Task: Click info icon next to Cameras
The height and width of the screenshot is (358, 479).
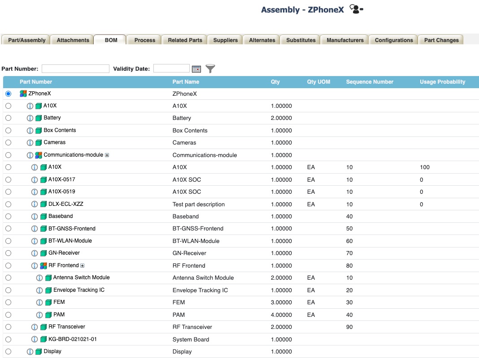Action: pyautogui.click(x=30, y=143)
